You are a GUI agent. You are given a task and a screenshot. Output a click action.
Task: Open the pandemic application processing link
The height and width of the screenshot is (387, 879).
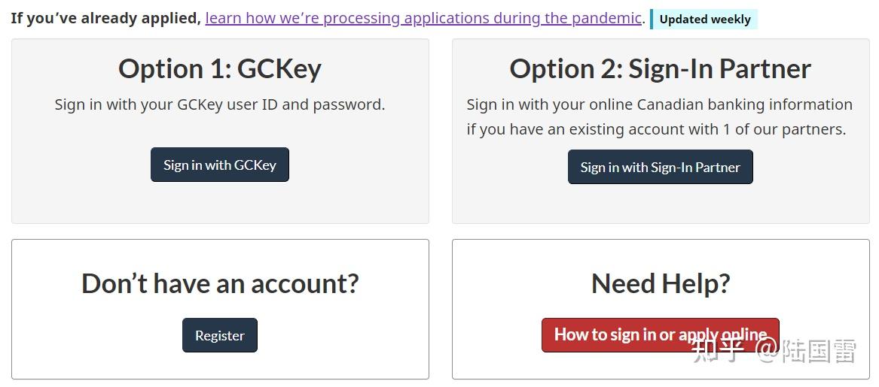(x=423, y=18)
